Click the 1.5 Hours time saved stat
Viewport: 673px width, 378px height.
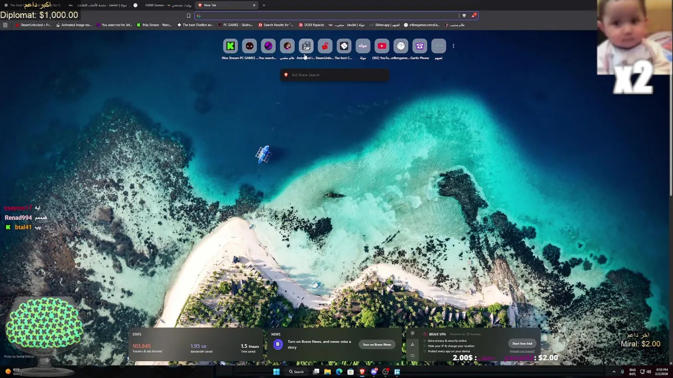(250, 348)
